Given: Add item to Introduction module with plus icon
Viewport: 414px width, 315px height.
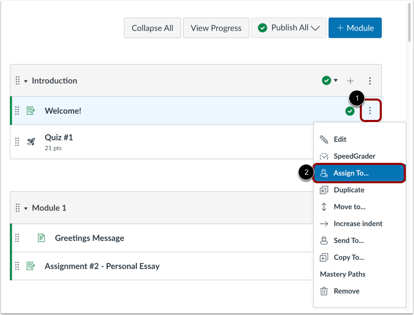Looking at the screenshot, I should 351,81.
